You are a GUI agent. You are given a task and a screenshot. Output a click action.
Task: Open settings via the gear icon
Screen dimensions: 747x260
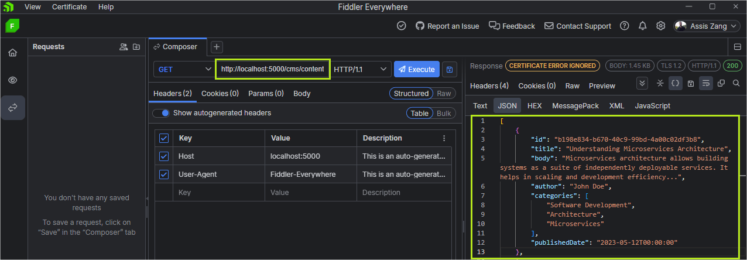click(x=660, y=26)
